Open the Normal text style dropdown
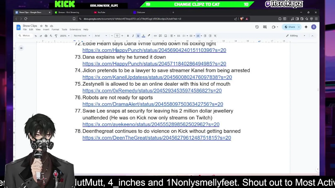 click(x=82, y=36)
